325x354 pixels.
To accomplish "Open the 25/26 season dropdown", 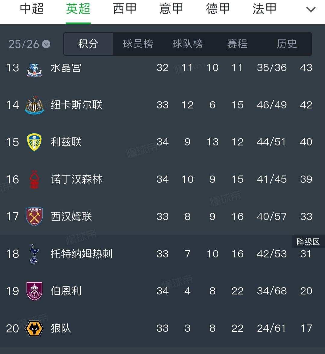I will (29, 44).
